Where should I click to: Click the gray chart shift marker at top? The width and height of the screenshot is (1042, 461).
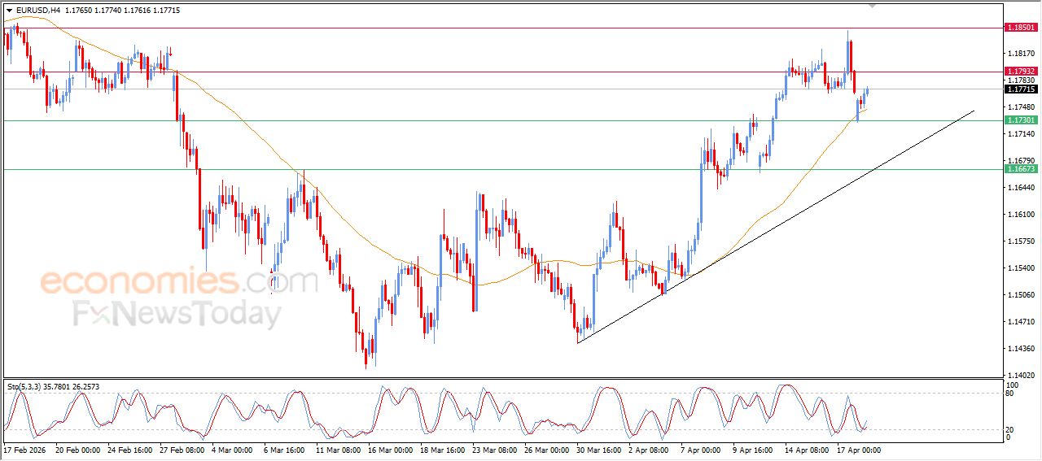[x=873, y=6]
